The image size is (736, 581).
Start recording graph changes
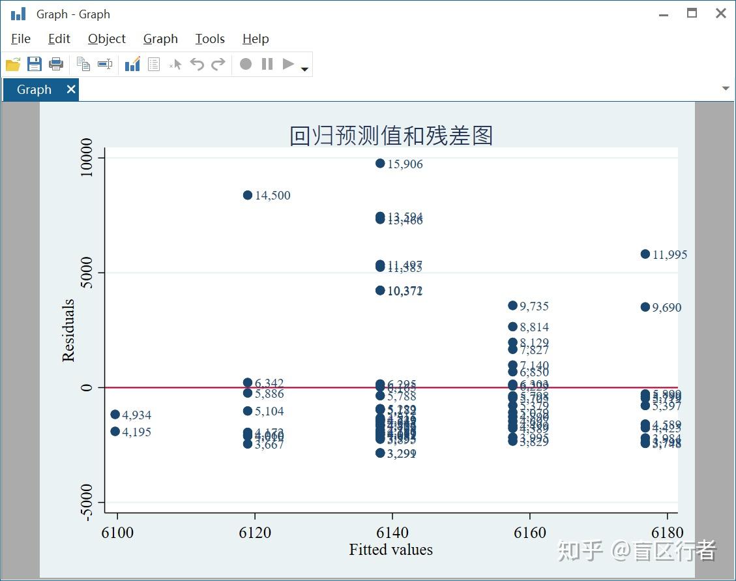coord(245,64)
